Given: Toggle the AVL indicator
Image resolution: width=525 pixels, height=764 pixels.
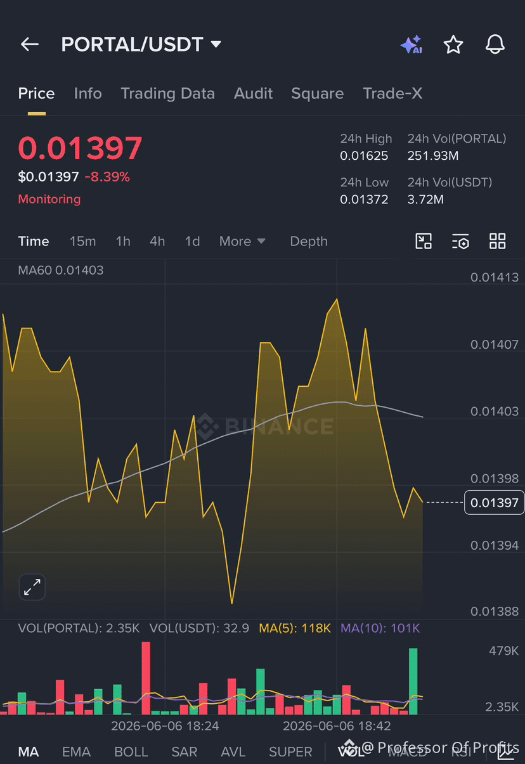Looking at the screenshot, I should (233, 752).
